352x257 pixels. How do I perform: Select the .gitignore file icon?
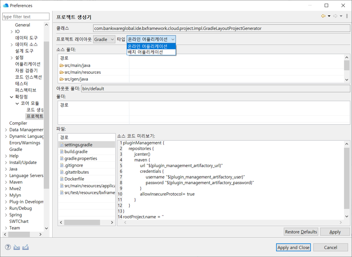62,165
